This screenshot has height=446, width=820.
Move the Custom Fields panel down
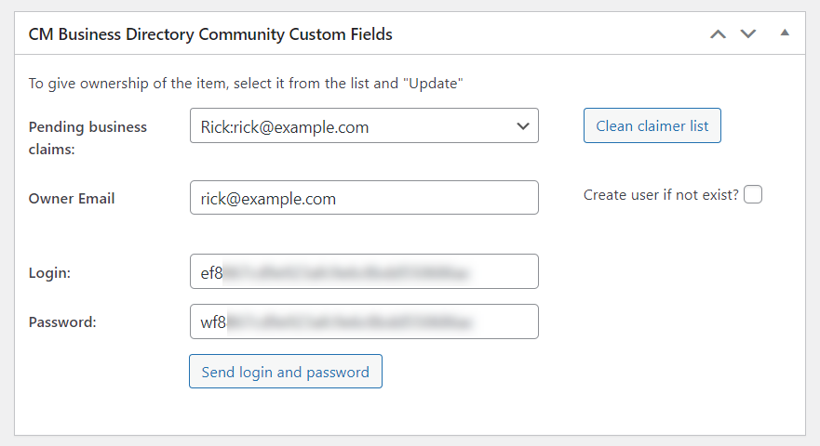[748, 34]
